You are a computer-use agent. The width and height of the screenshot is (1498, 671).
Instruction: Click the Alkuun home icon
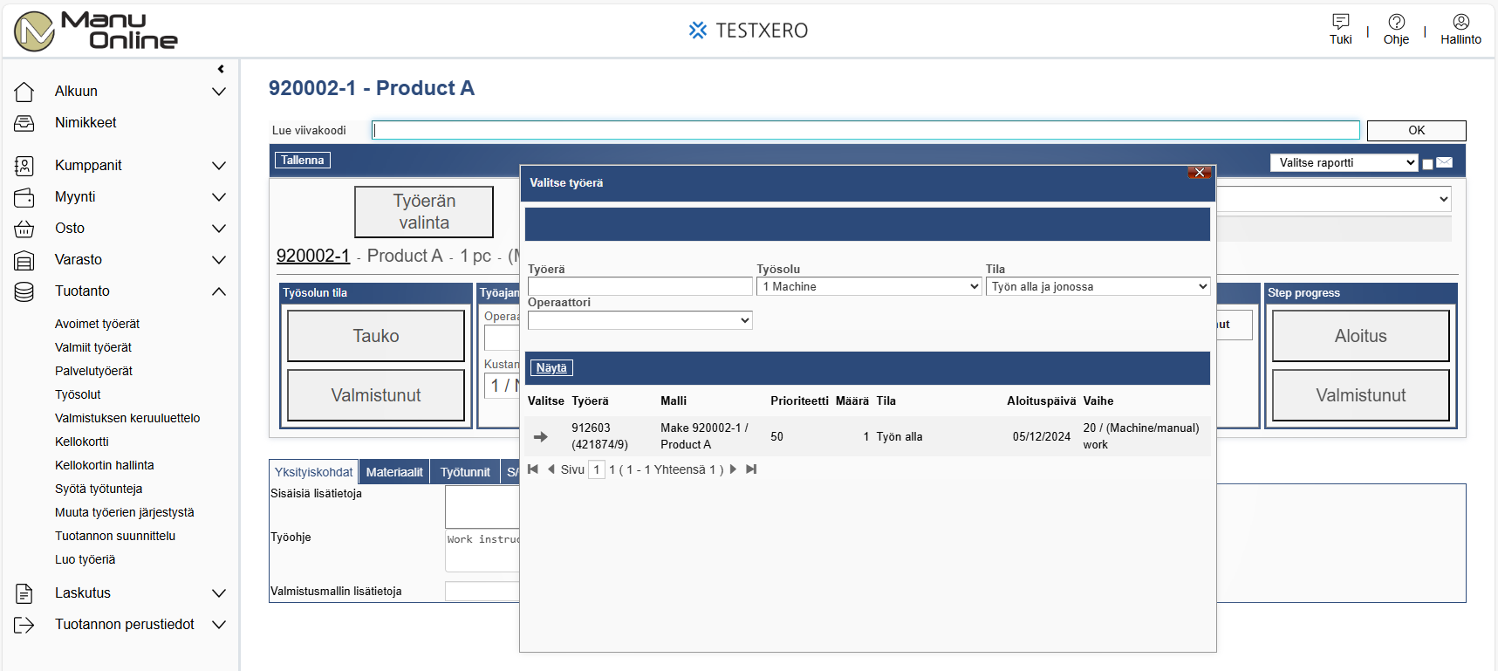tap(24, 92)
